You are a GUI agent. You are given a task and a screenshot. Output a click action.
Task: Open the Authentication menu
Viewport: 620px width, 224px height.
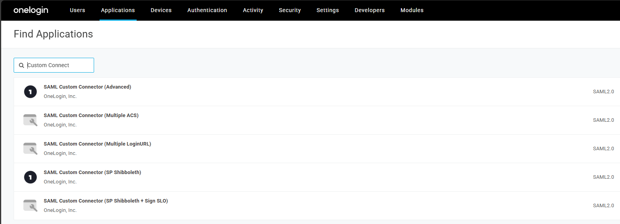pos(207,10)
